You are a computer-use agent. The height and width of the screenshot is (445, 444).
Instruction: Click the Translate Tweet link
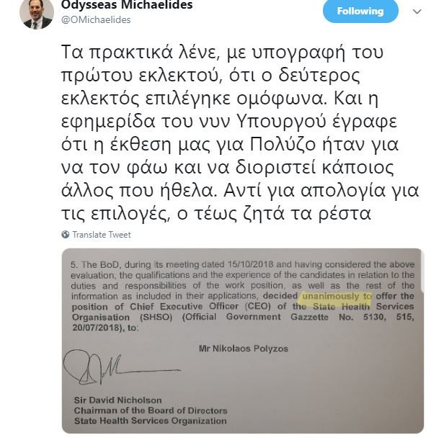coord(102,235)
